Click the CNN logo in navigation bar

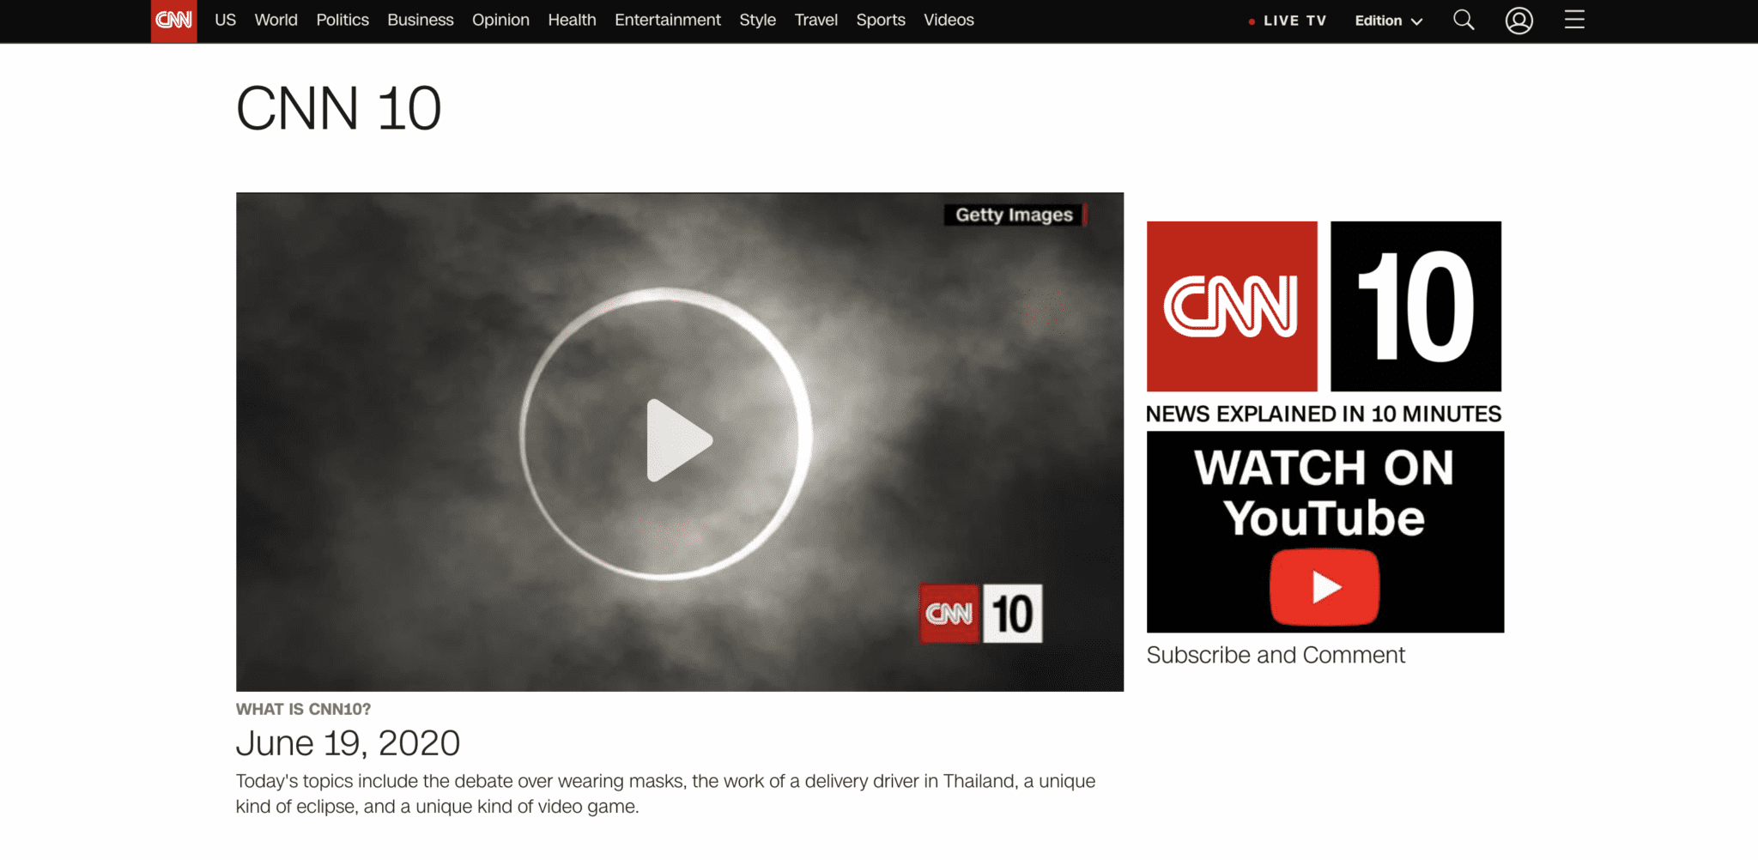[173, 21]
